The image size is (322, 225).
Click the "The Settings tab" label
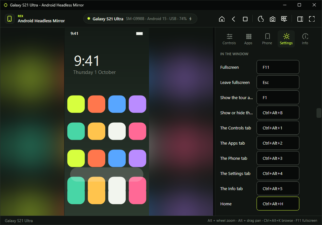click(x=235, y=174)
